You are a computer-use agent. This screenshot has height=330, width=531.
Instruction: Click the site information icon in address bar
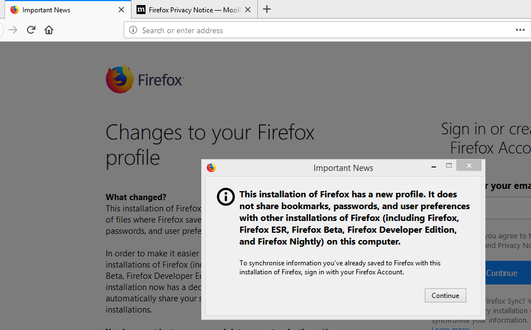pos(133,30)
